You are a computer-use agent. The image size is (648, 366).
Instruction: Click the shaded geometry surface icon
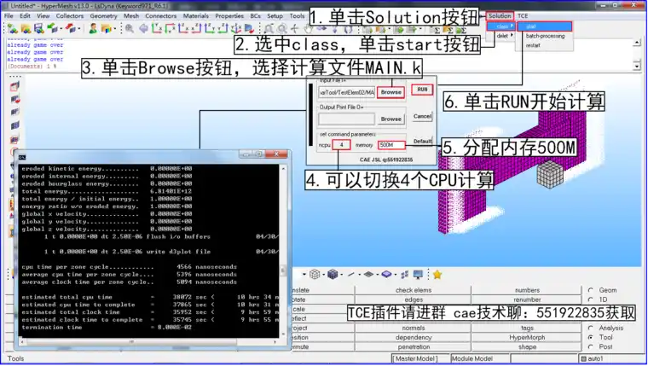click(x=386, y=274)
